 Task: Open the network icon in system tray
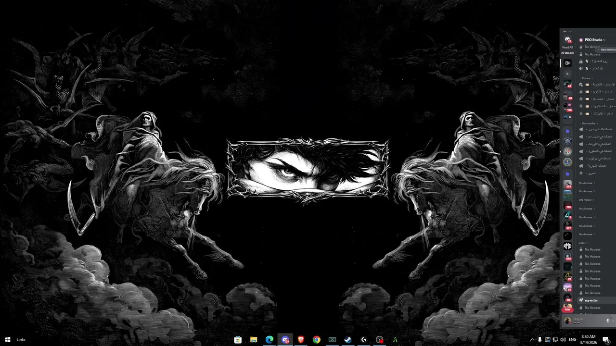pos(555,340)
